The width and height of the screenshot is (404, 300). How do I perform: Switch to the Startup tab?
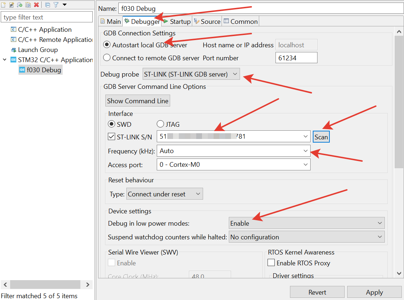point(177,22)
